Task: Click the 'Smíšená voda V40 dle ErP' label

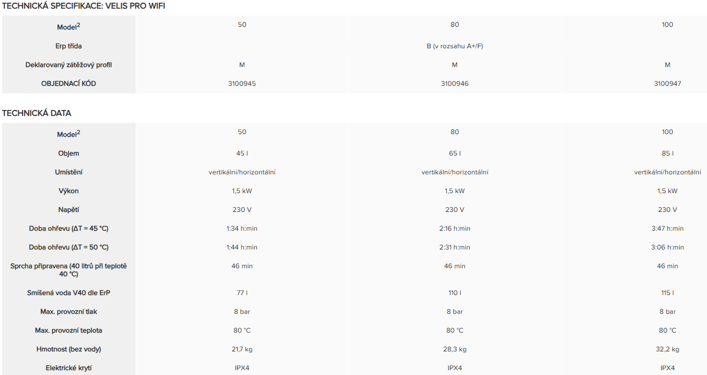Action: click(69, 293)
